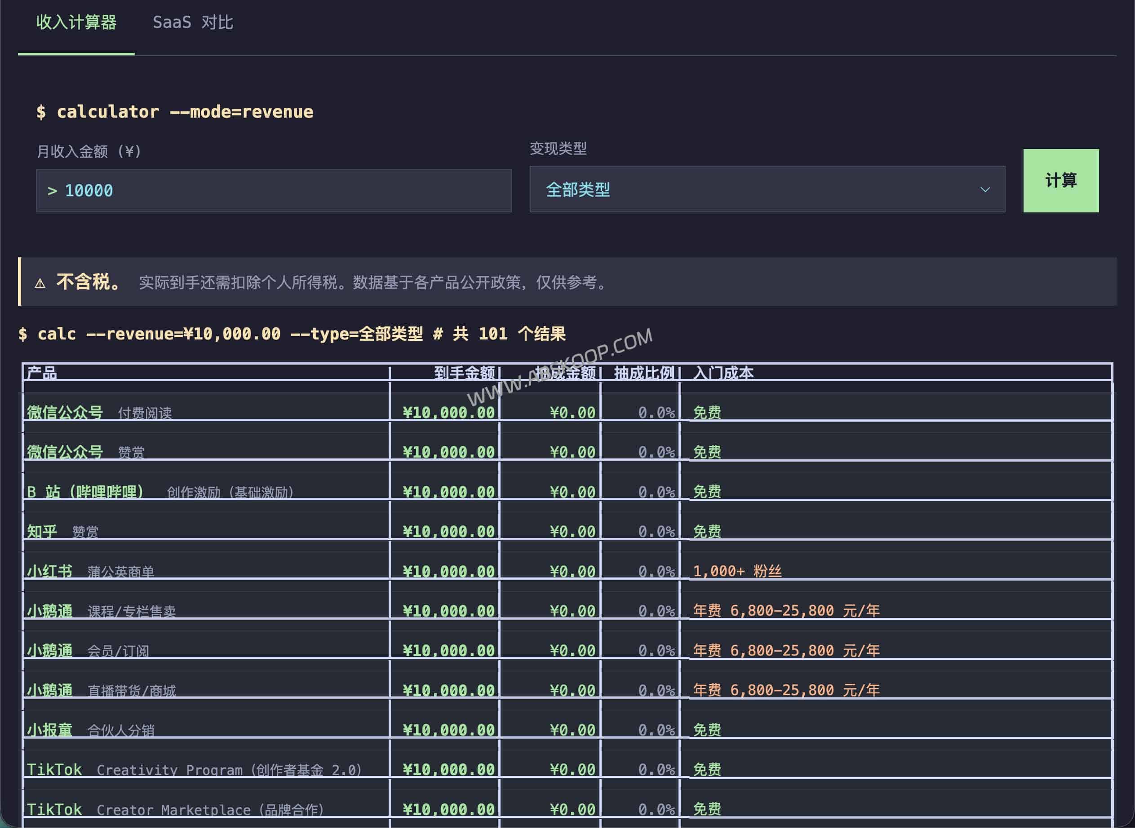Viewport: 1135px width, 828px height.
Task: Click inside the 月收入金额 input field
Action: tap(273, 190)
